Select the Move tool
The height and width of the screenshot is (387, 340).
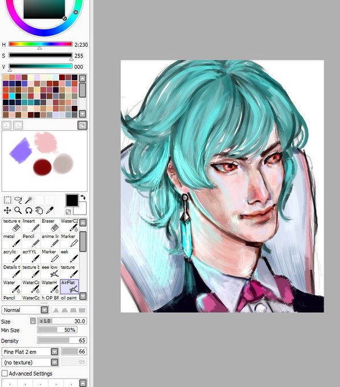7,210
